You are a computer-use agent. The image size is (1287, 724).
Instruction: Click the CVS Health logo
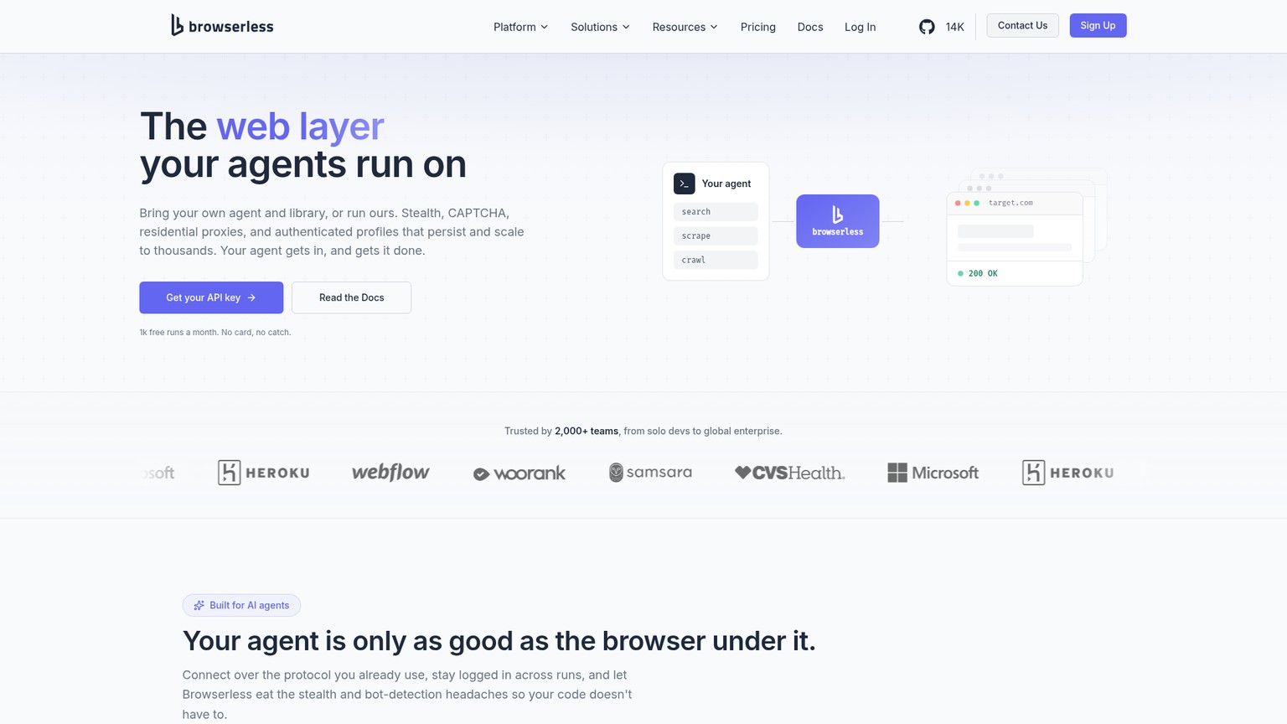(x=790, y=473)
